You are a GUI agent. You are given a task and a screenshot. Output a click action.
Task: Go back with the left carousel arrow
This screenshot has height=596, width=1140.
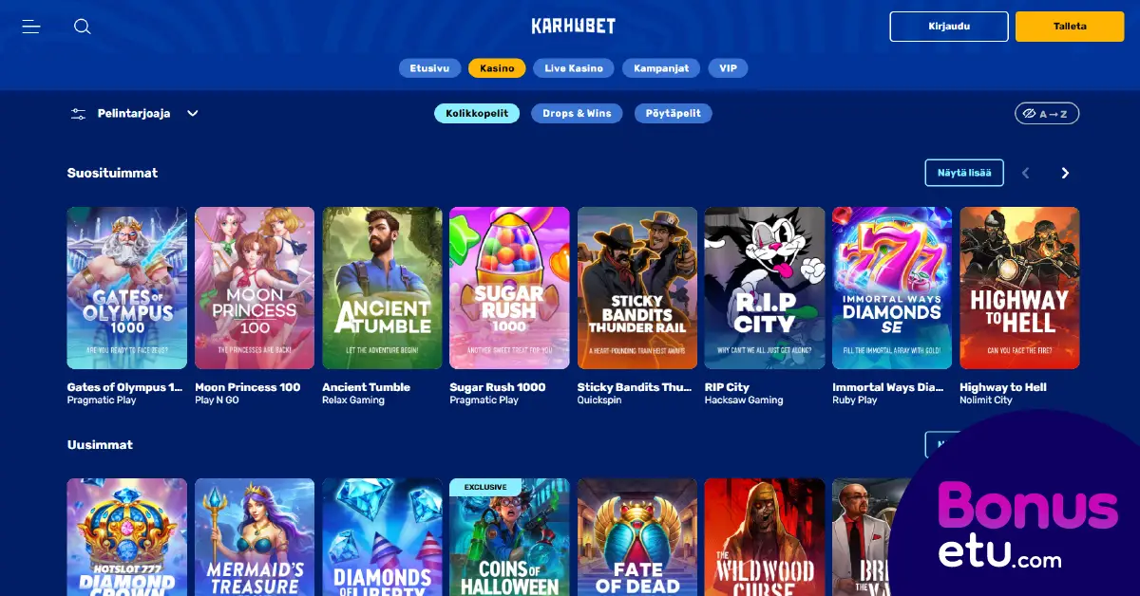(x=1025, y=173)
